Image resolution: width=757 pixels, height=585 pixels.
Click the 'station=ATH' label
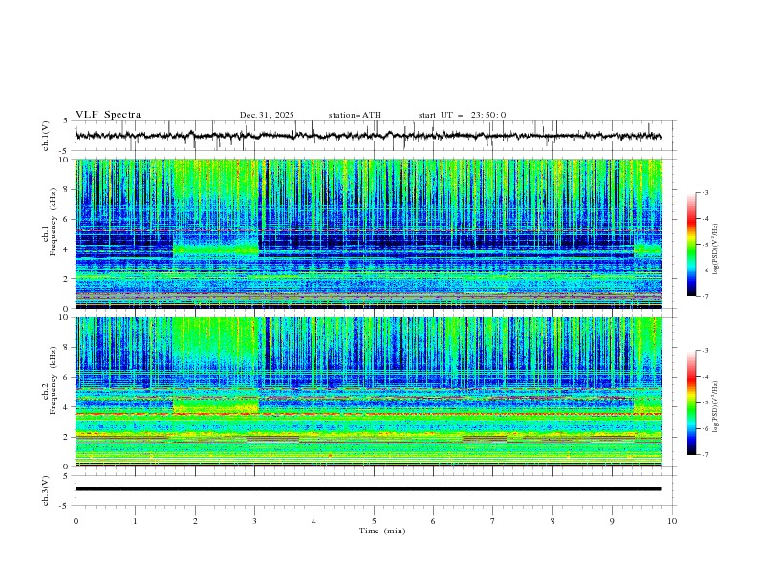click(355, 115)
